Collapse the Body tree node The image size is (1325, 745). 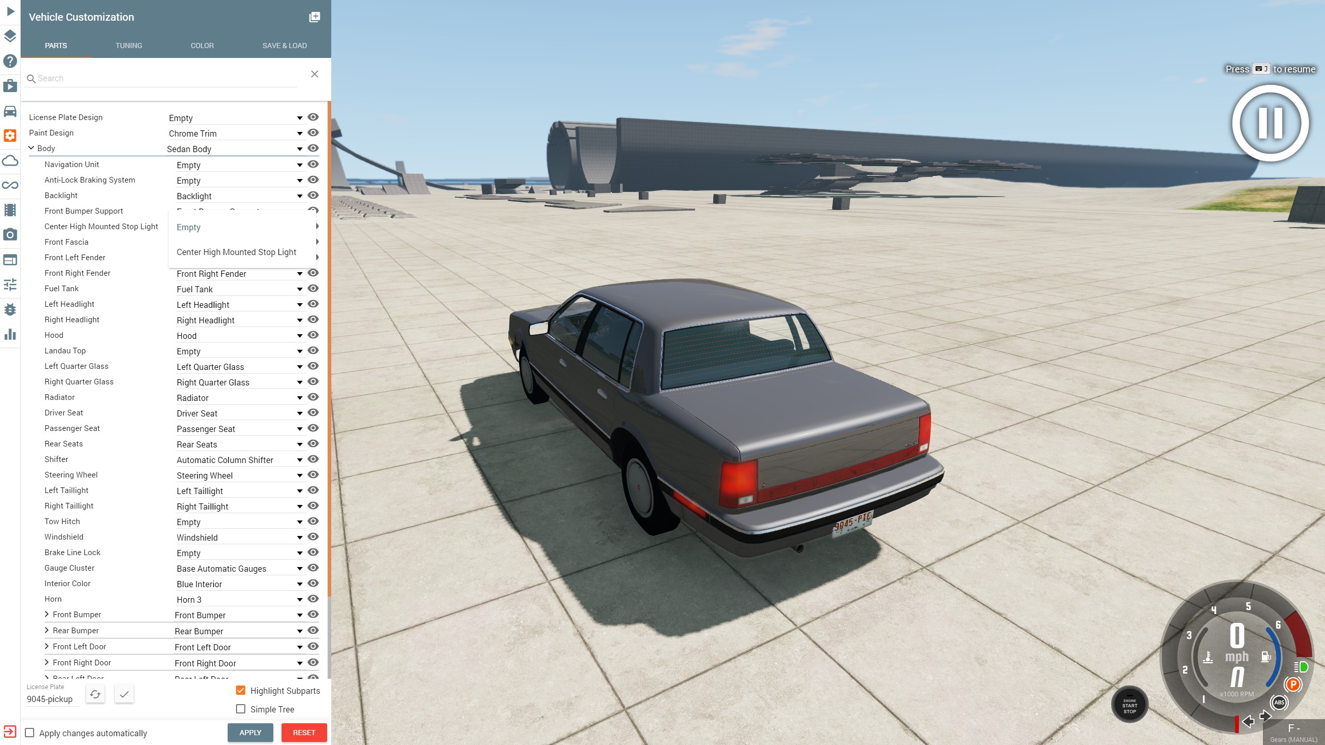pyautogui.click(x=32, y=148)
